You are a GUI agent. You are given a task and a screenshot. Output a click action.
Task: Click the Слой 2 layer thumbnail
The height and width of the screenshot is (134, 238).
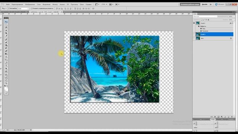[198, 23]
